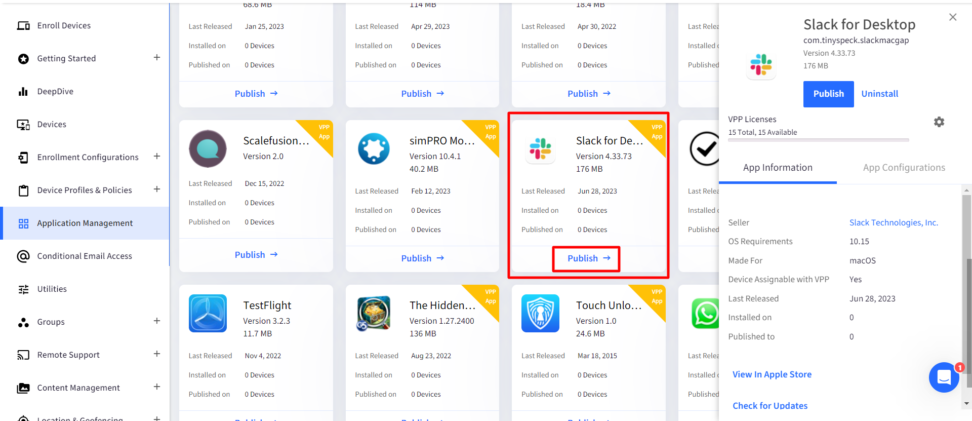Switch to App Information tab
Screen dimensions: 972x421
tap(778, 168)
